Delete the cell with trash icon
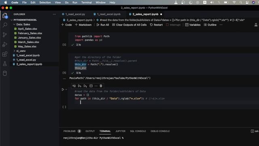The image size is (259, 146). (101, 86)
